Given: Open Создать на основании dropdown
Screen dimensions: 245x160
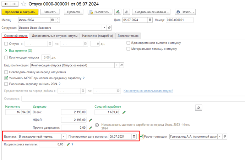Looking at the screenshot, I should coord(151,12).
